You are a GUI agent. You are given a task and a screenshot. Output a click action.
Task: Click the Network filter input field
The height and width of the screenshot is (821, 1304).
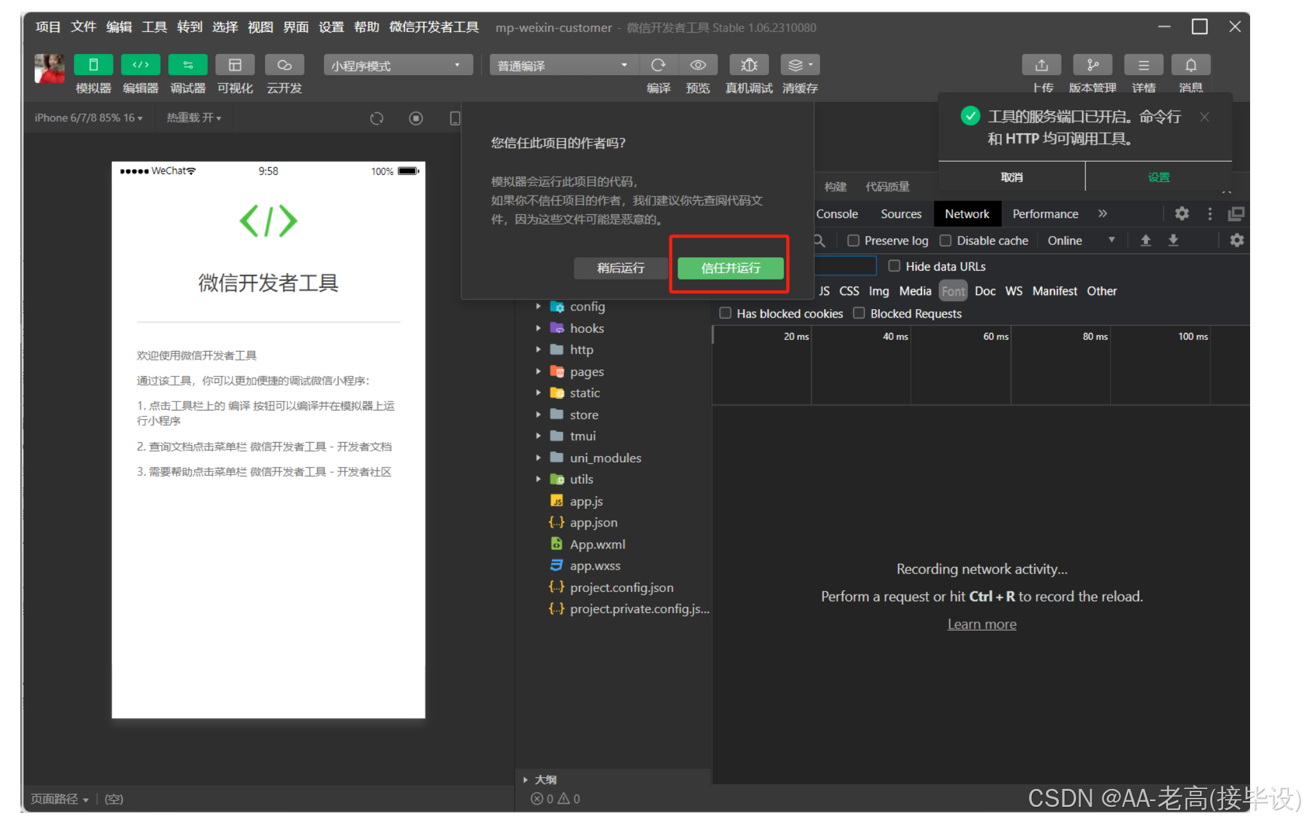point(845,266)
